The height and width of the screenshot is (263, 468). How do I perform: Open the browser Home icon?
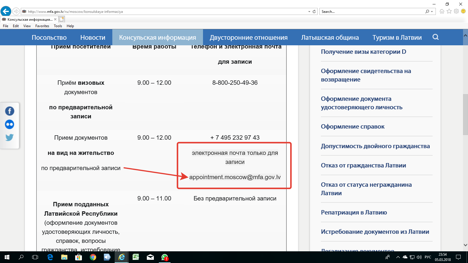[x=442, y=11]
